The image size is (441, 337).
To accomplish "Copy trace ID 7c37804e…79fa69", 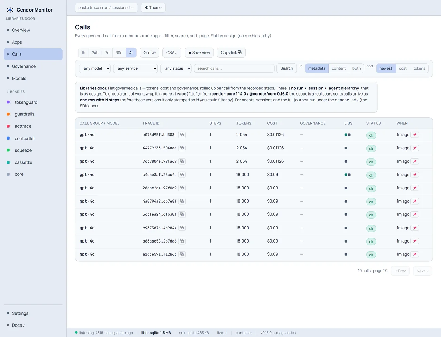I will 182,161.
